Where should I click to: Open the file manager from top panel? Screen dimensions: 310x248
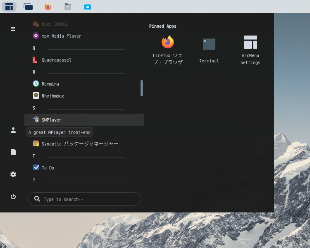tap(68, 7)
